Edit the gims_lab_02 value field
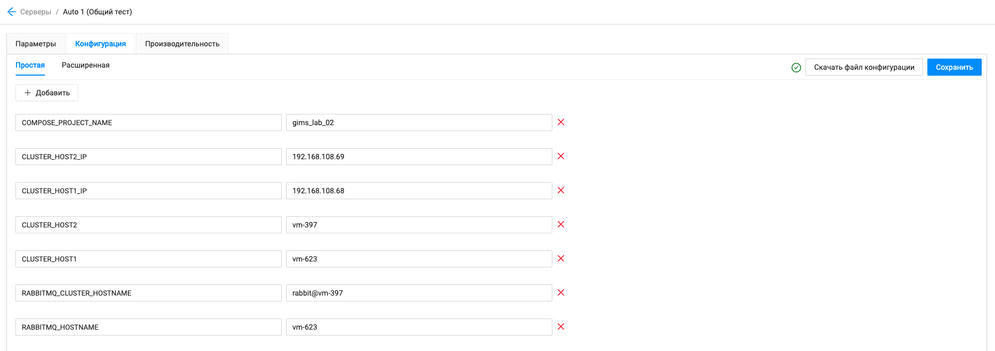This screenshot has height=351, width=995. (x=419, y=123)
